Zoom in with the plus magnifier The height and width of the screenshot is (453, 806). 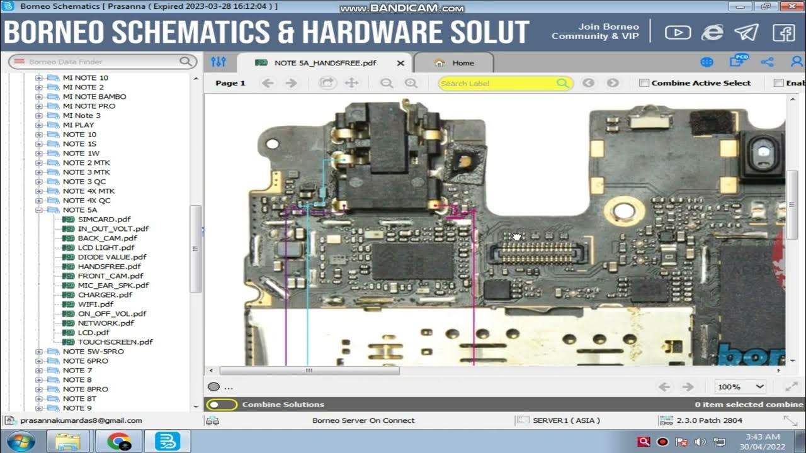coord(411,83)
